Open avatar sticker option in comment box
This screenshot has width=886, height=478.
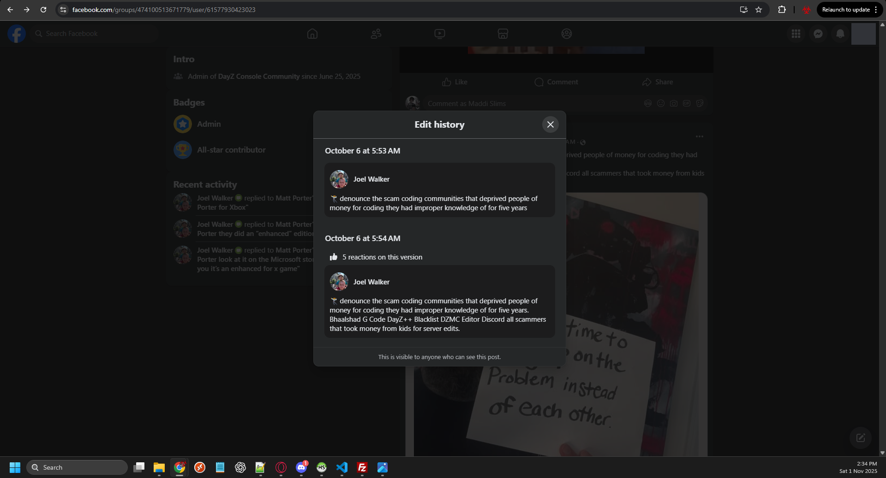[x=648, y=104]
